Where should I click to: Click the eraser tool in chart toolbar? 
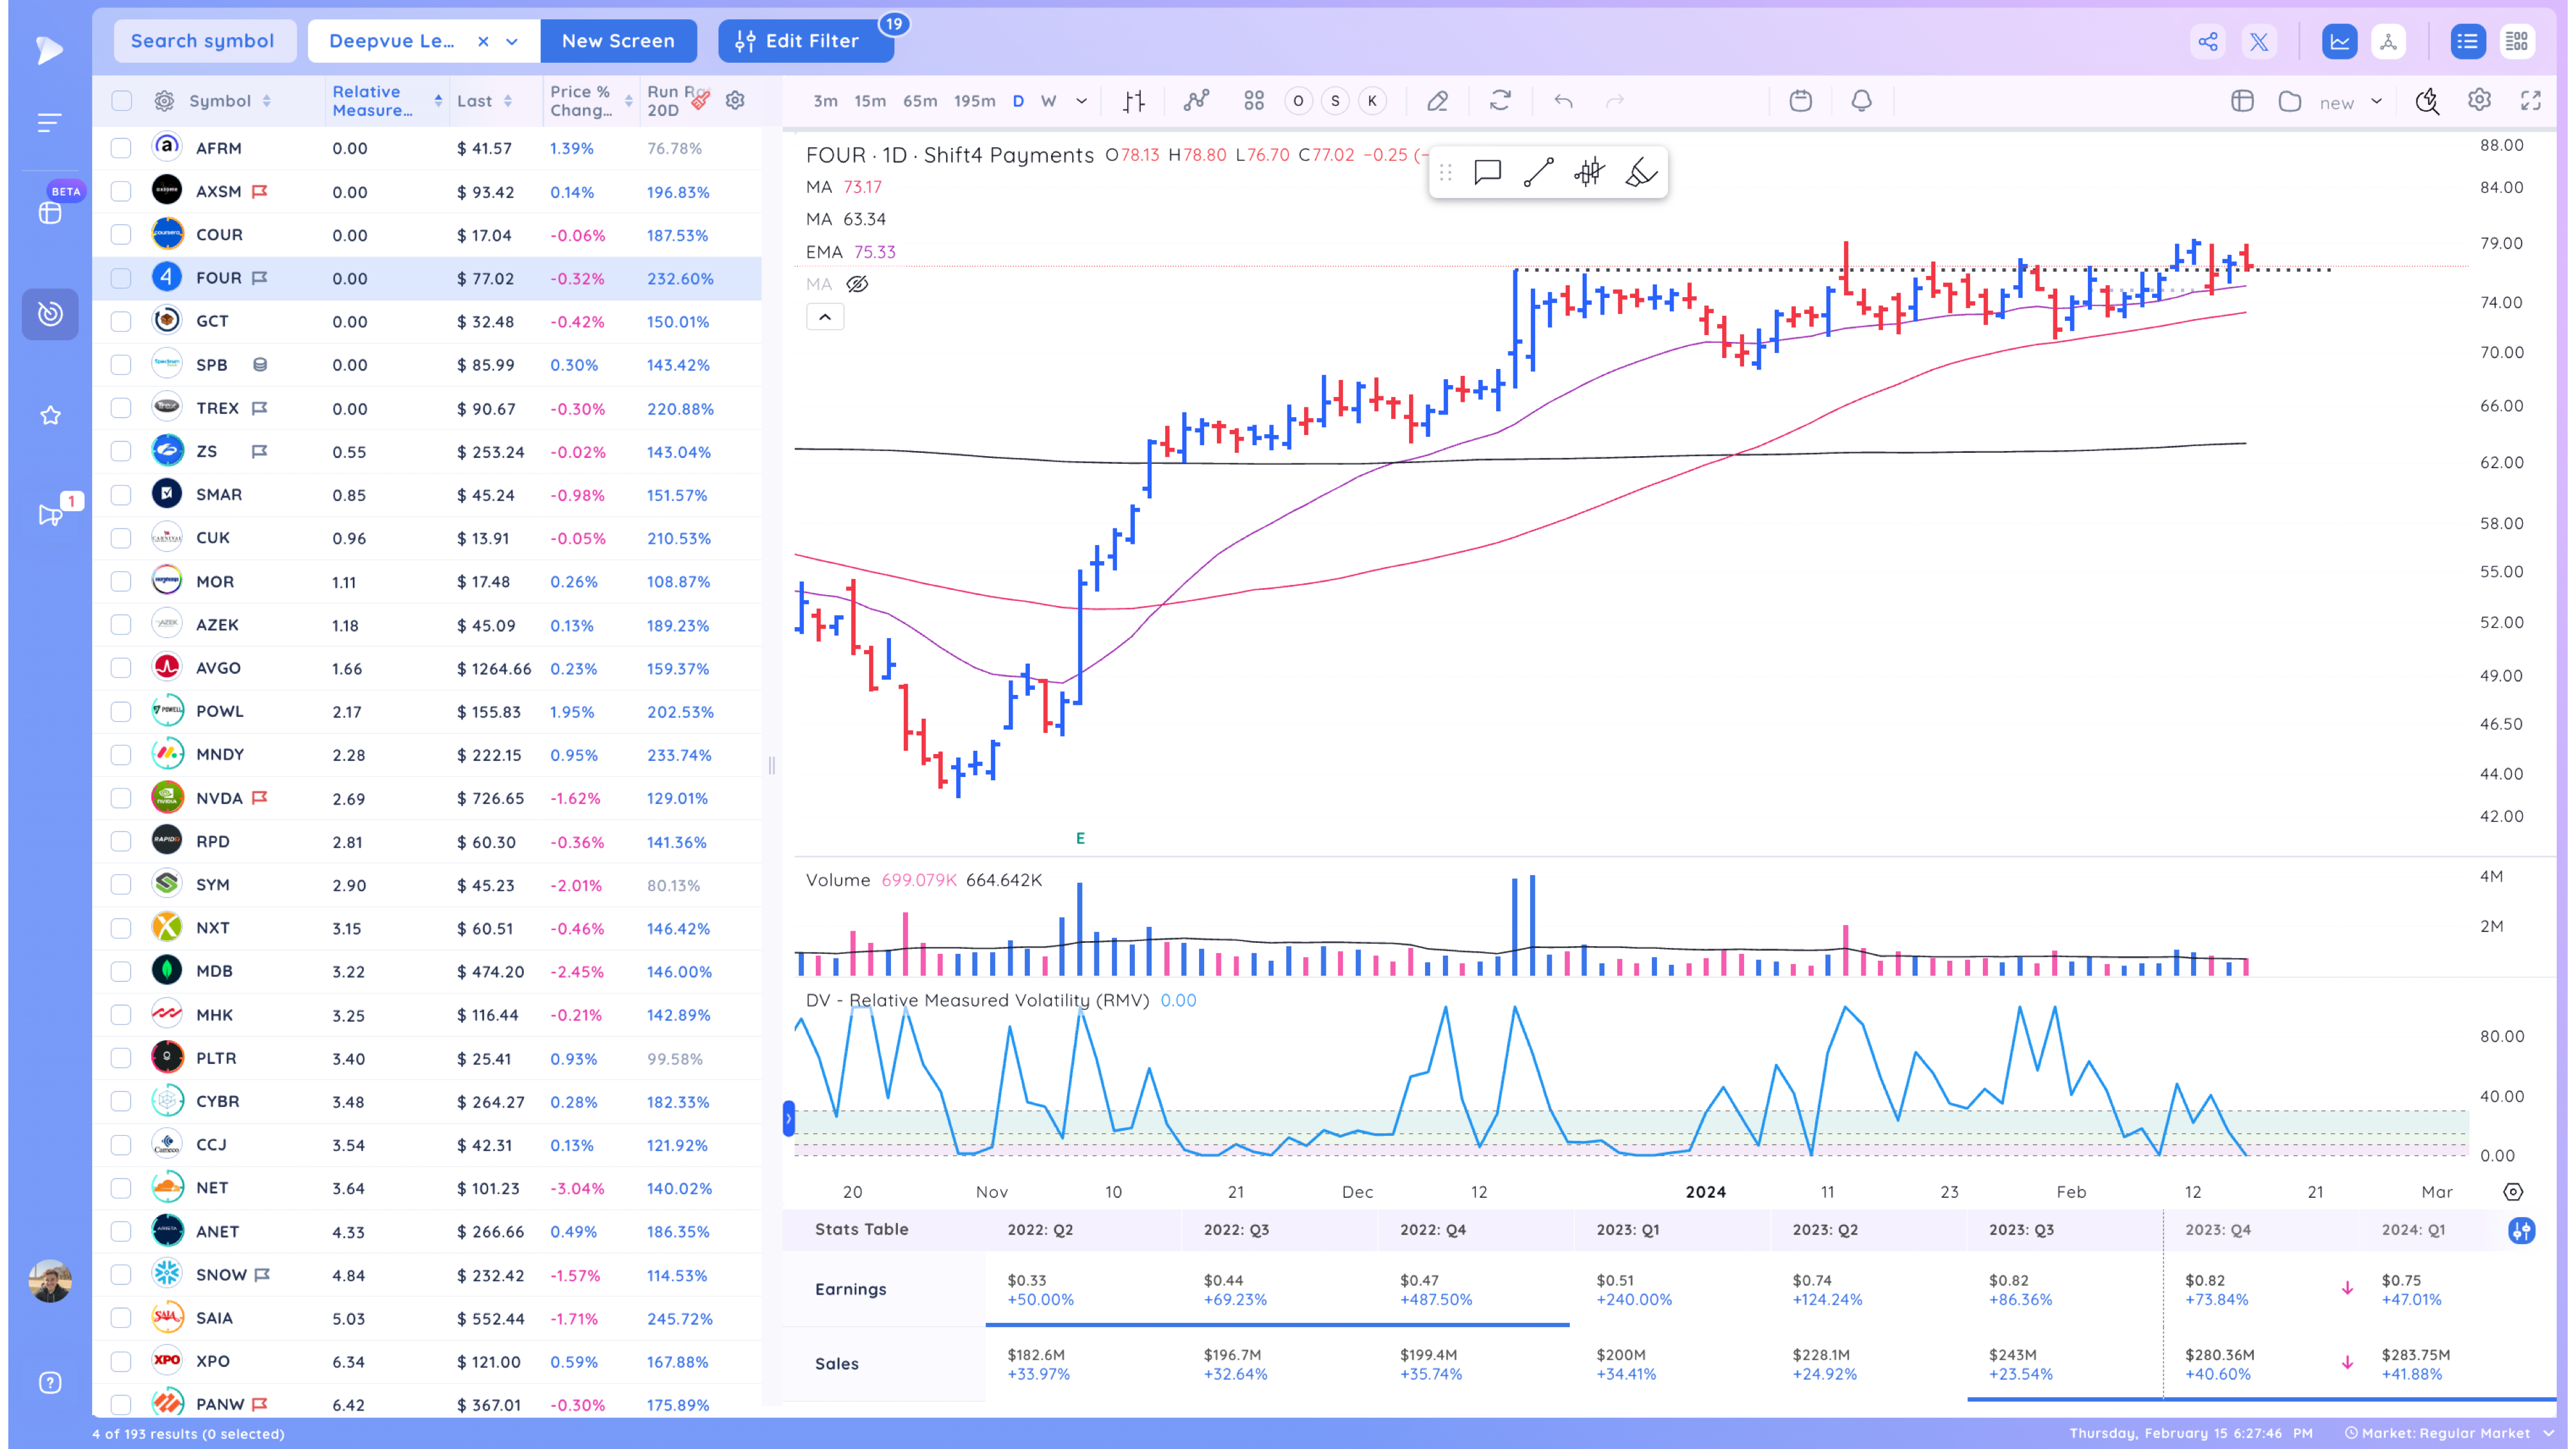tap(1437, 101)
